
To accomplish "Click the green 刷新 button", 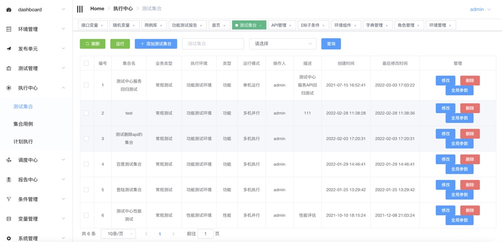I will (x=92, y=44).
